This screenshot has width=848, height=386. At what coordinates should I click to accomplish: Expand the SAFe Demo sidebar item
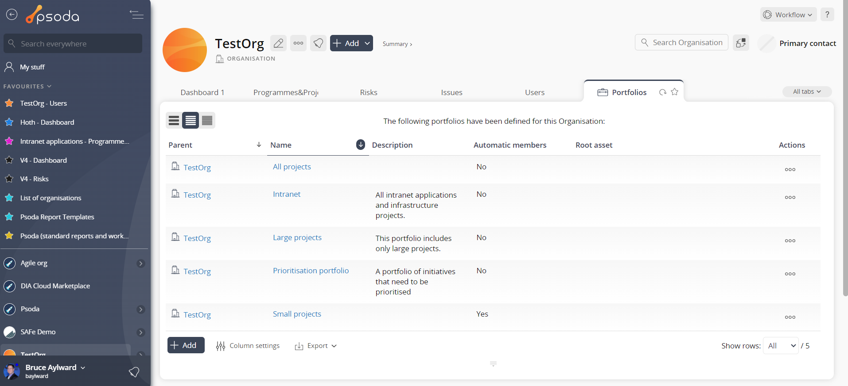point(141,332)
